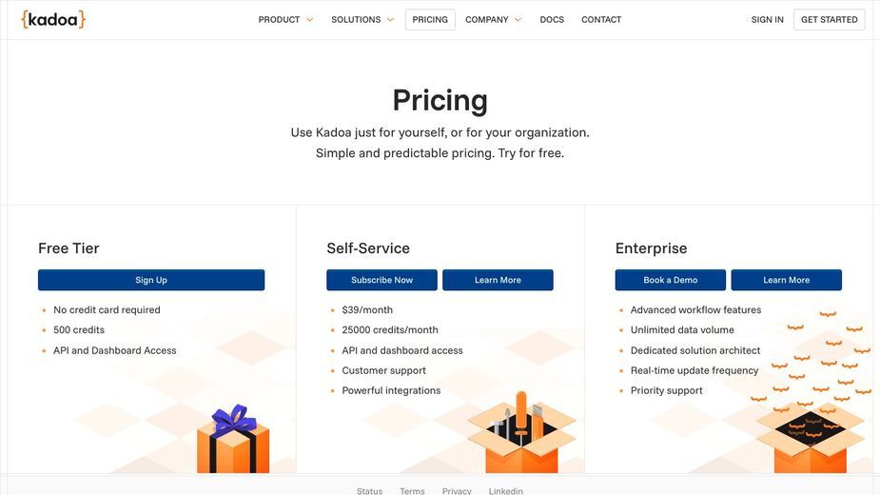Click the Get Started button
Image resolution: width=880 pixels, height=495 pixels.
pos(829,20)
